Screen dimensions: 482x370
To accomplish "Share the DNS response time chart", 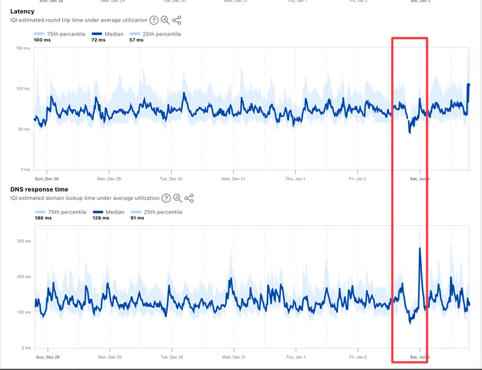I will [x=189, y=198].
